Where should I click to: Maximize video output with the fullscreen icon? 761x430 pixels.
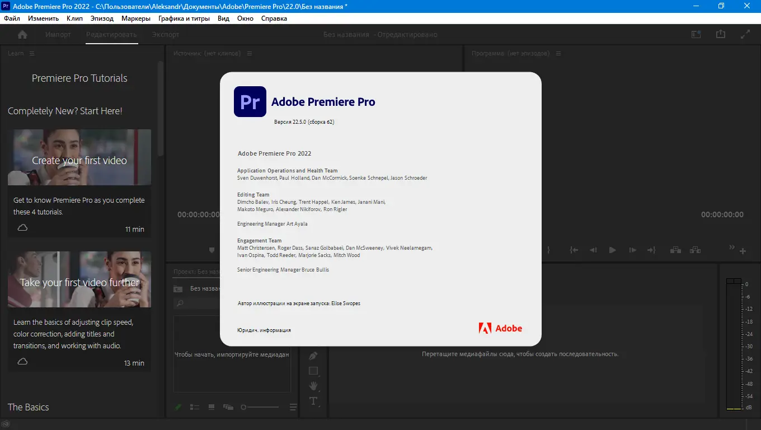[745, 34]
